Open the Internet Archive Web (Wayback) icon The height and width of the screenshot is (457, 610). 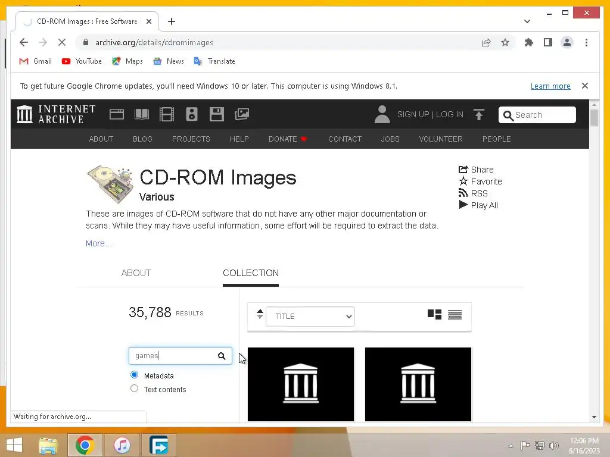117,114
